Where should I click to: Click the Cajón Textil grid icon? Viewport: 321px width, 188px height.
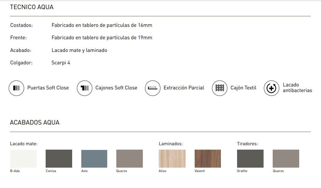[220, 88]
